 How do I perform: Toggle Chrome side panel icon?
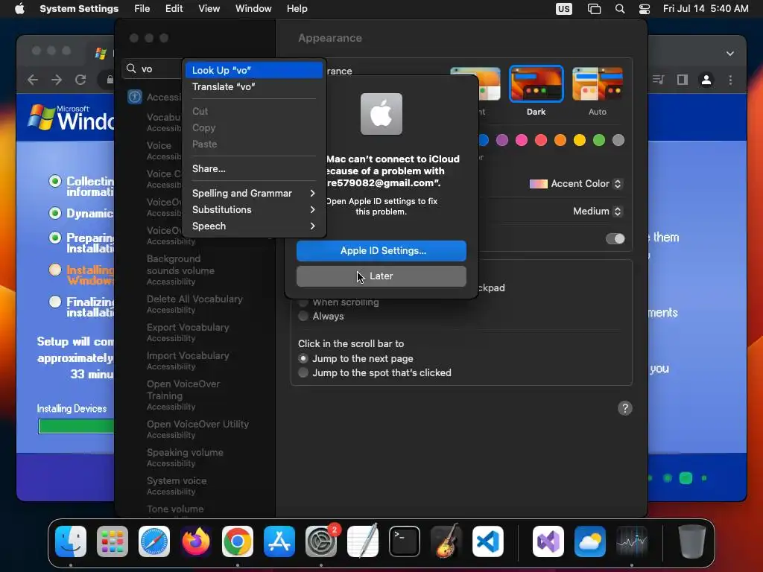click(683, 80)
